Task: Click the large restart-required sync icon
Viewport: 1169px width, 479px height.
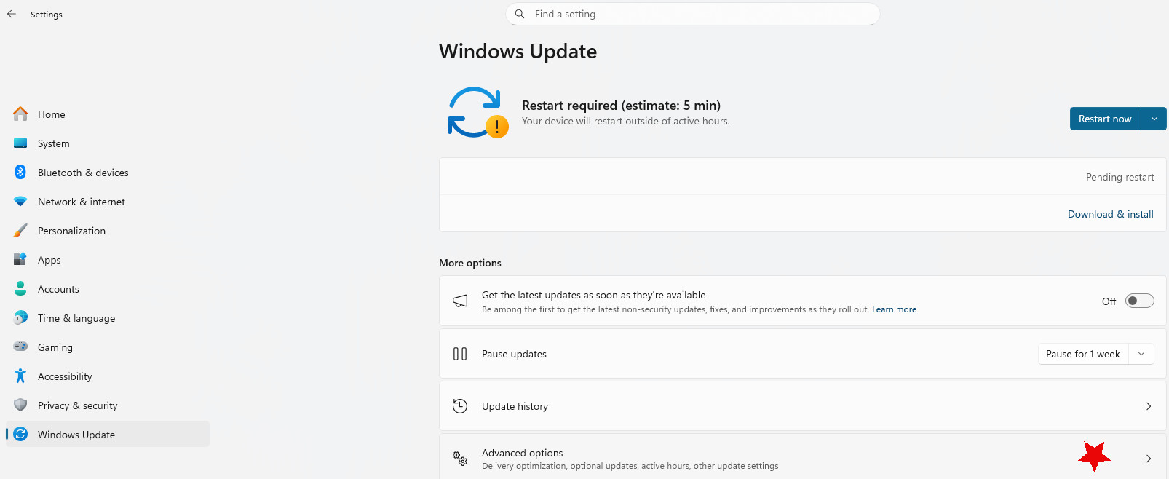Action: coord(477,113)
